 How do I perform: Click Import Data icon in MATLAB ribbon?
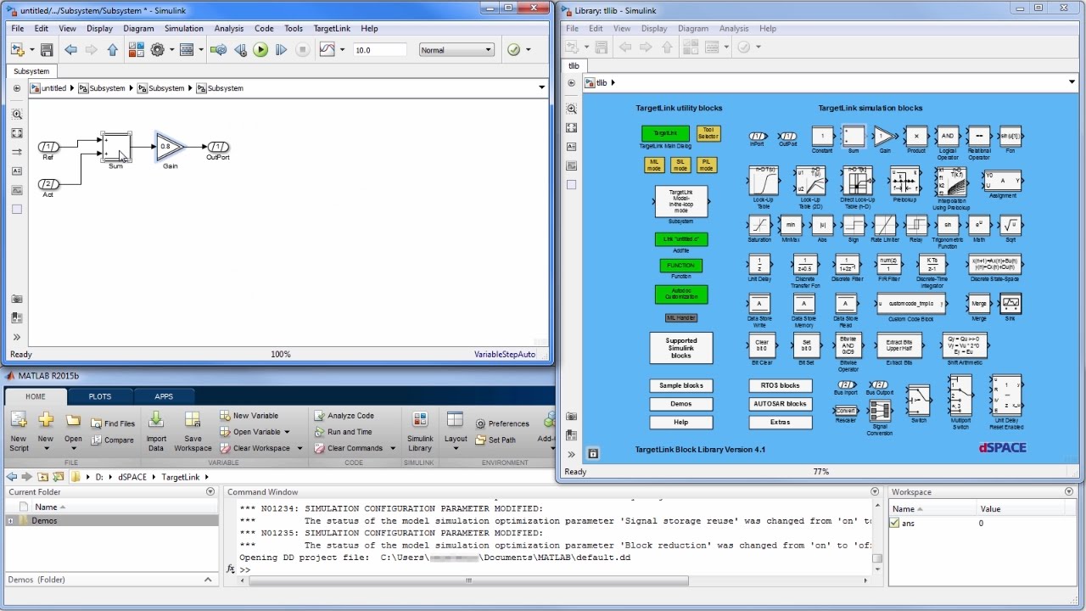156,431
